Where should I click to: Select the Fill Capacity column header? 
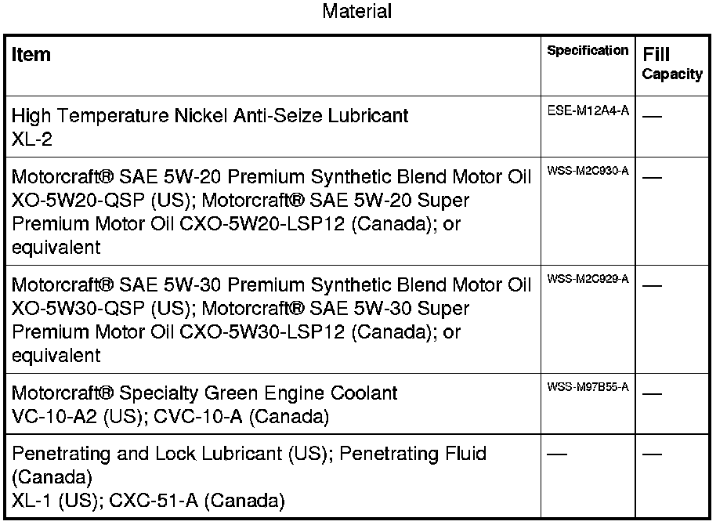click(672, 63)
